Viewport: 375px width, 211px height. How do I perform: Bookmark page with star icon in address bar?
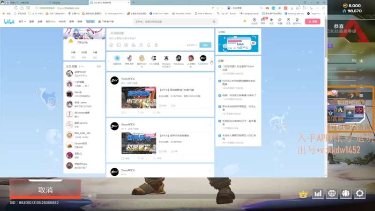37,8
